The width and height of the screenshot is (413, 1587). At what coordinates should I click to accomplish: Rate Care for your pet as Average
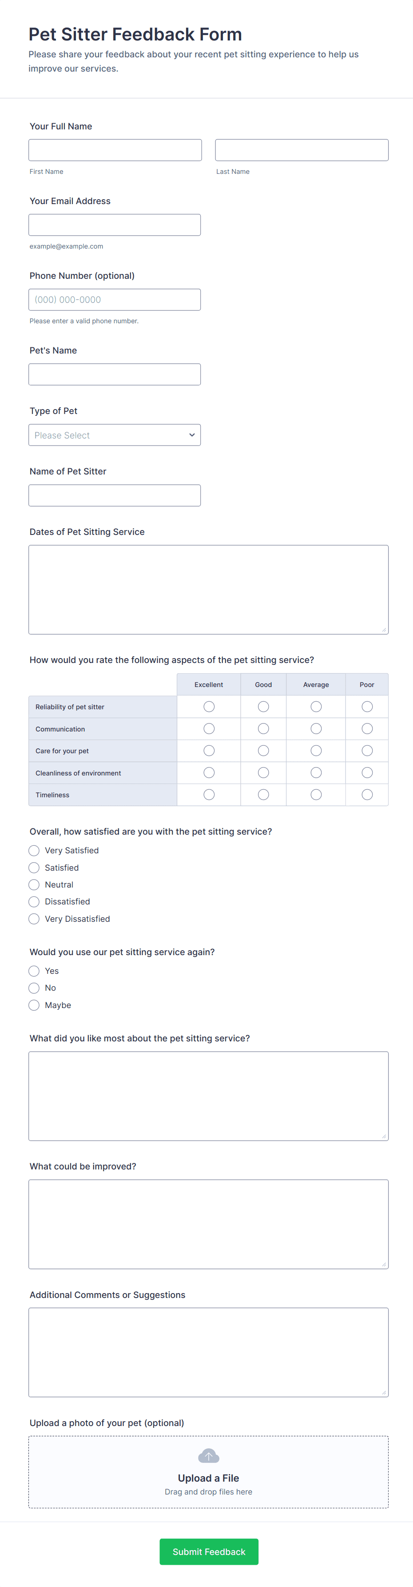click(x=316, y=751)
